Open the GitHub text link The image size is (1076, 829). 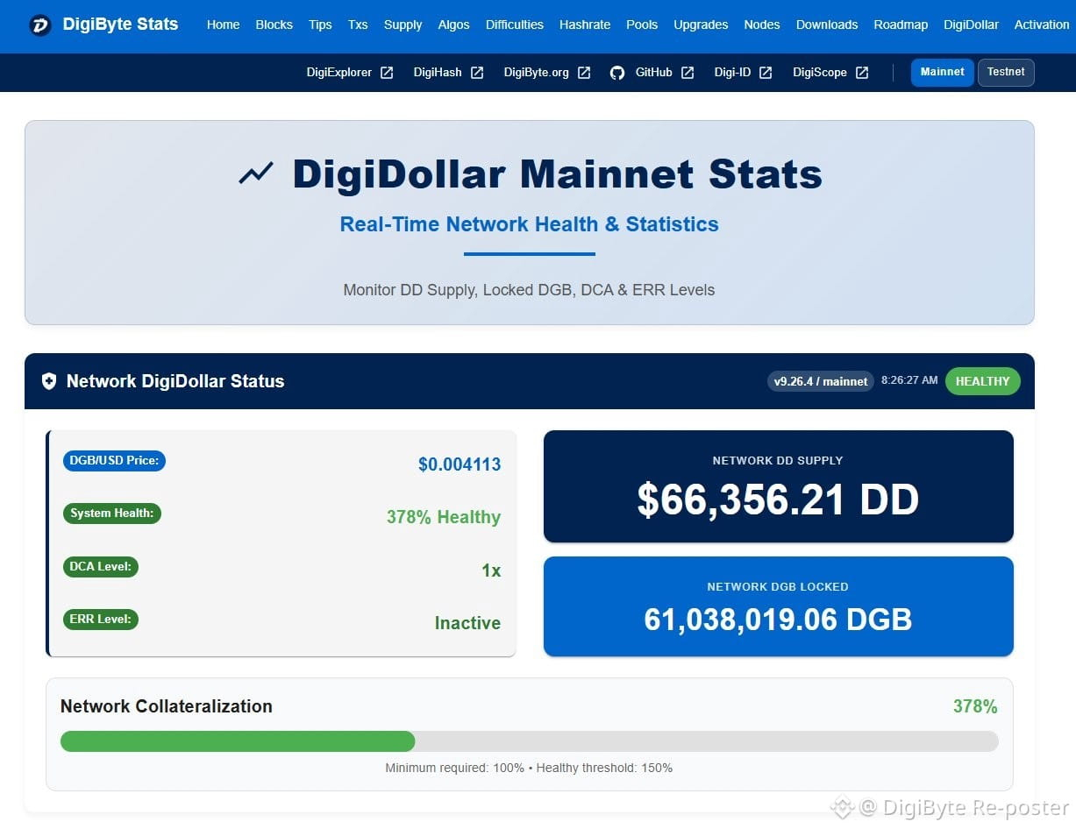pyautogui.click(x=653, y=73)
